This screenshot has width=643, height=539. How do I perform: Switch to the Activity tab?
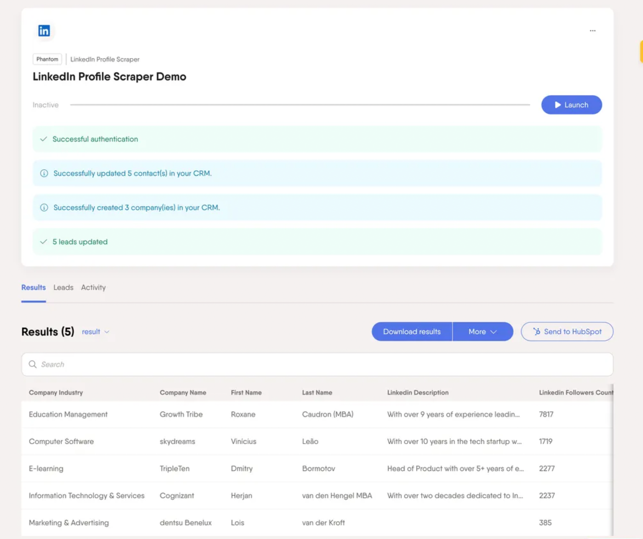(x=93, y=287)
